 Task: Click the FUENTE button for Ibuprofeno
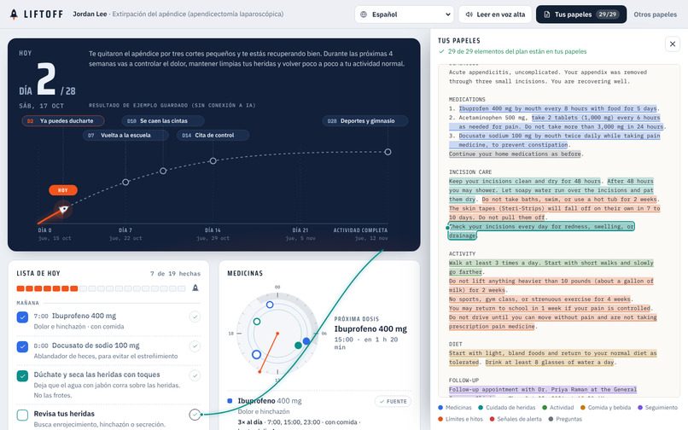click(x=394, y=402)
